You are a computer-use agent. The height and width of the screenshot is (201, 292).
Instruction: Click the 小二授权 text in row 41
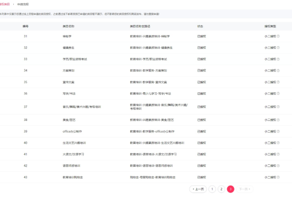point(270,154)
